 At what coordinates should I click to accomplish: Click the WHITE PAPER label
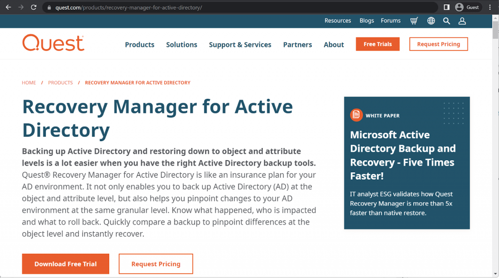point(383,116)
